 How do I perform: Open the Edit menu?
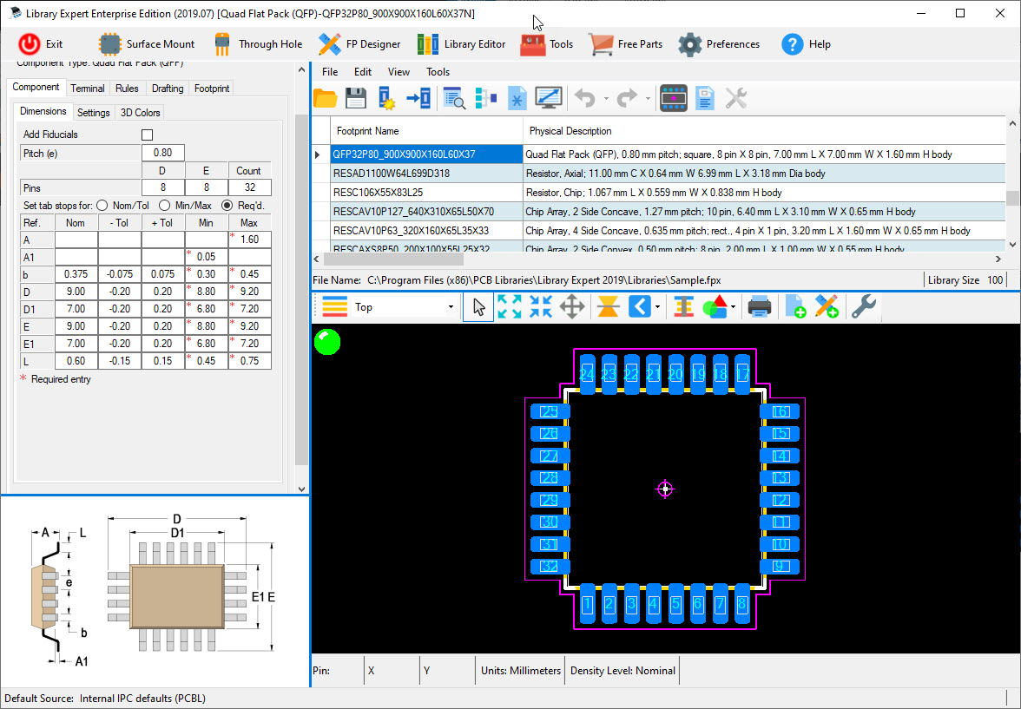(x=363, y=72)
